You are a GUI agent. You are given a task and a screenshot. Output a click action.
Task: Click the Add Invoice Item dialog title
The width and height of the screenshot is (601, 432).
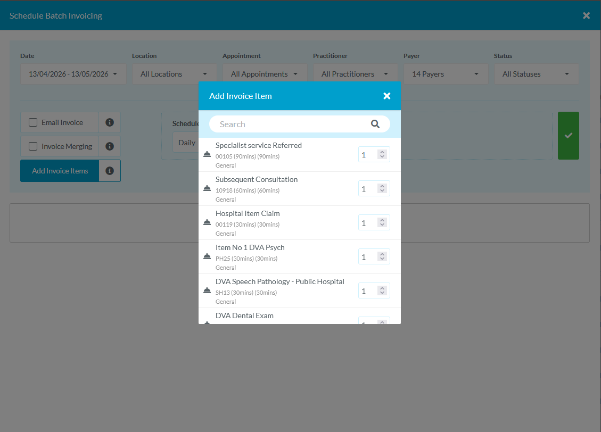point(240,96)
